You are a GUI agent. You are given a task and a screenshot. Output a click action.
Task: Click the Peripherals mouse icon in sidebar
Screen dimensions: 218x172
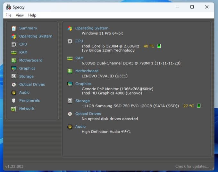[x=13, y=101]
